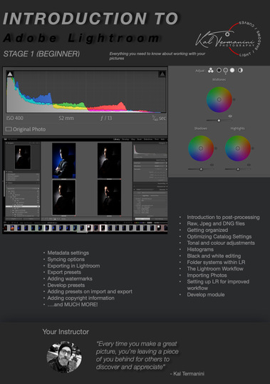
Task: Click the orange first filmstrip thumbnail
Action: click(11, 228)
